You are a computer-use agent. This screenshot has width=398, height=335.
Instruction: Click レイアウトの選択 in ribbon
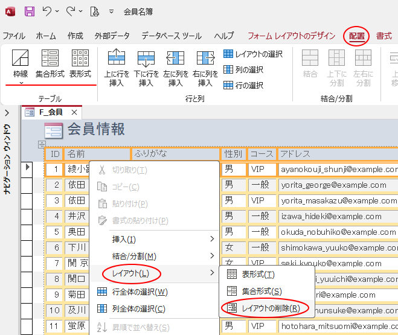coord(253,54)
